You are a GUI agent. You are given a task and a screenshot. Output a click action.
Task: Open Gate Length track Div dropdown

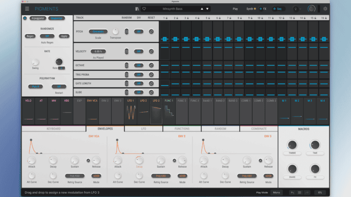139,83
